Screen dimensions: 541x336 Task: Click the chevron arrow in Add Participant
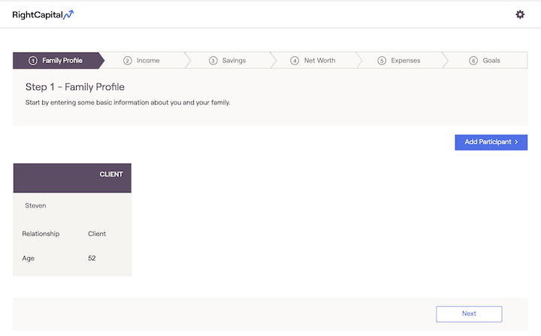517,142
